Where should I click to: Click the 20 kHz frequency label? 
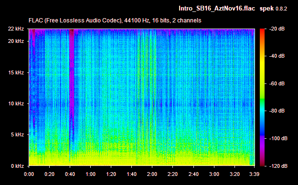16,41
